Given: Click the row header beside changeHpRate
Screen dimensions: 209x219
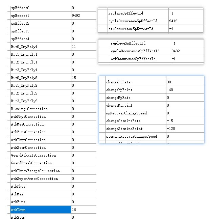Looking at the screenshot, I should coord(102,82).
